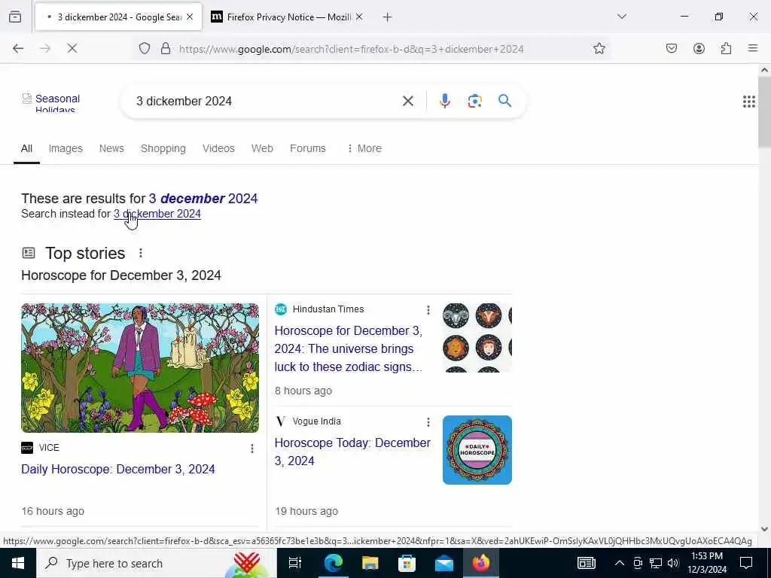Open taskbar clock showing 1:53 PM
The height and width of the screenshot is (578, 771).
[706, 563]
